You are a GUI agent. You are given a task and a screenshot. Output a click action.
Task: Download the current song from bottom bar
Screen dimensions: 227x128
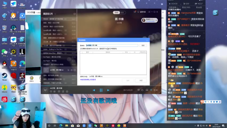click(54, 91)
